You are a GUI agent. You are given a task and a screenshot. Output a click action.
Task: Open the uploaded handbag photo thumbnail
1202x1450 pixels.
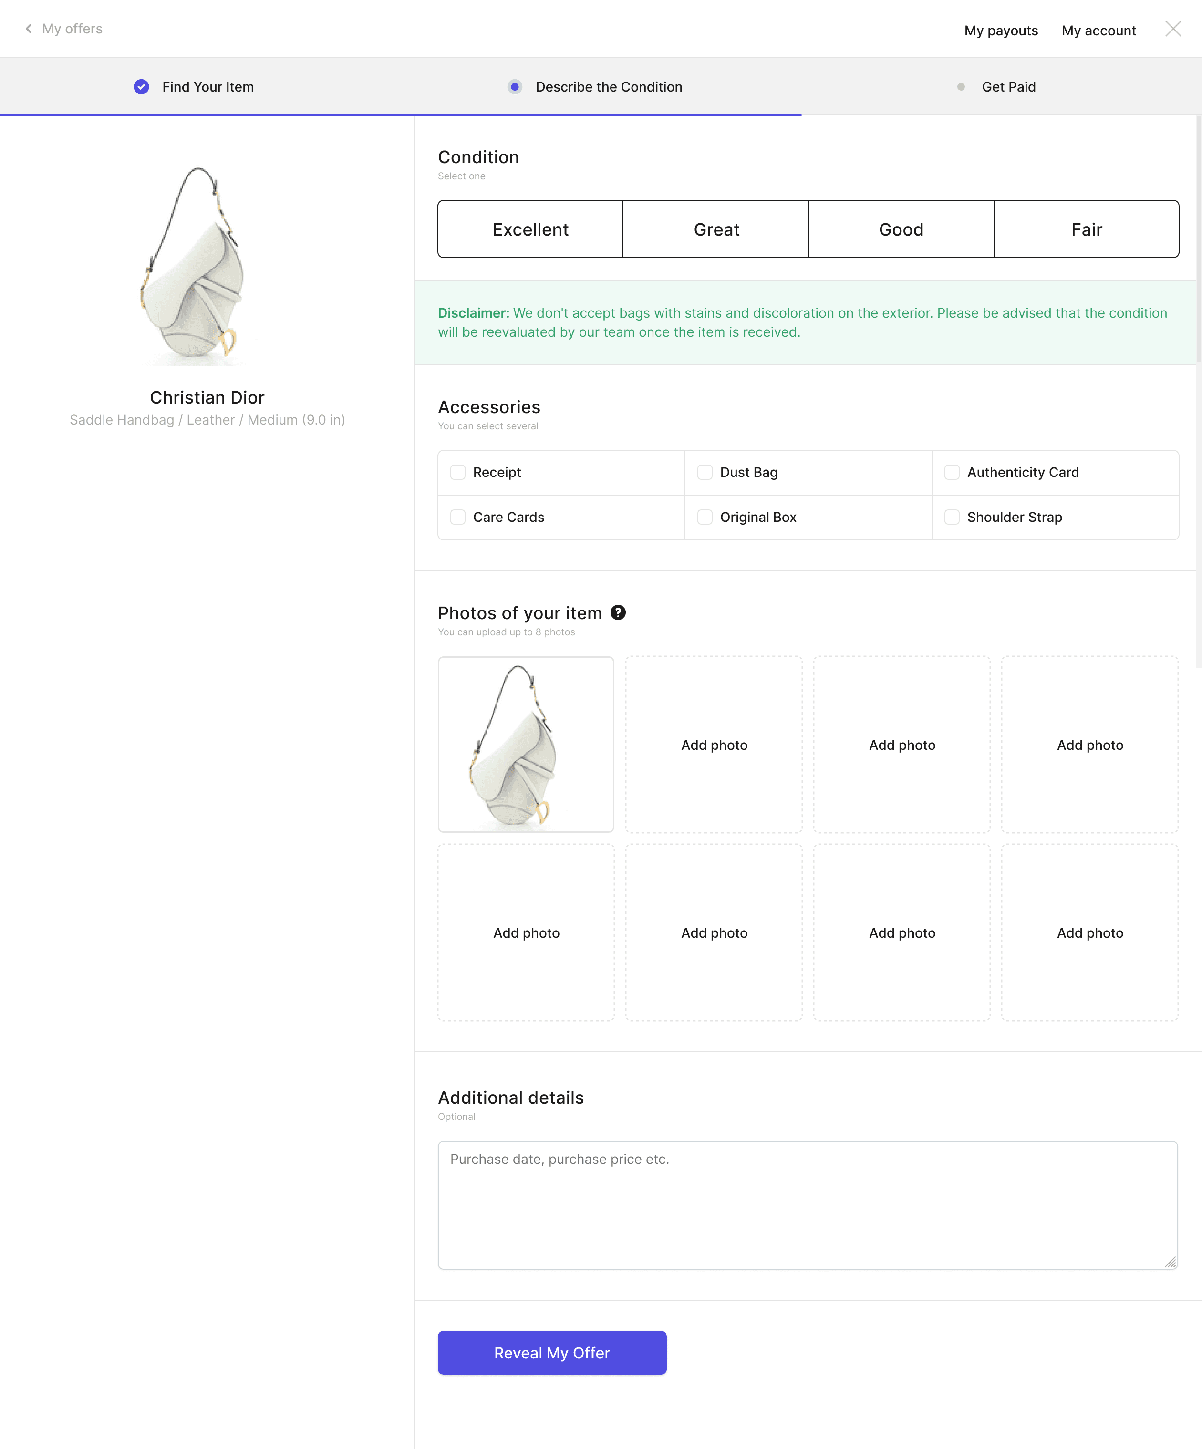[x=526, y=745]
